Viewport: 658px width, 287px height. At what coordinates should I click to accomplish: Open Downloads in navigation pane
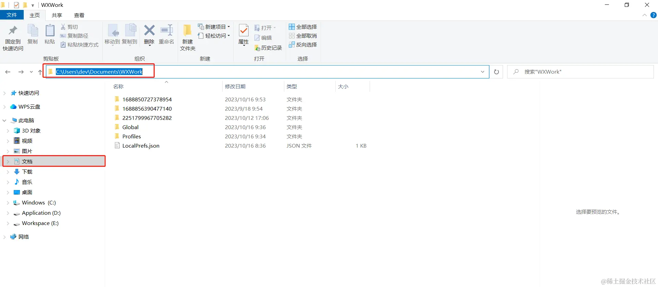click(x=27, y=172)
